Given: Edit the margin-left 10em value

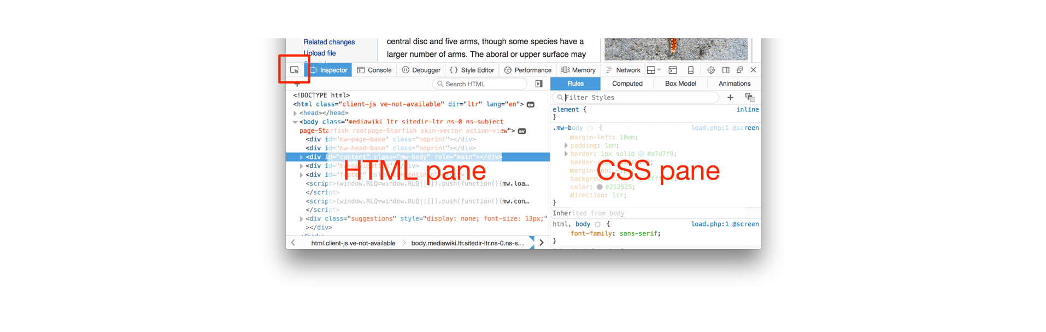Looking at the screenshot, I should pos(628,138).
